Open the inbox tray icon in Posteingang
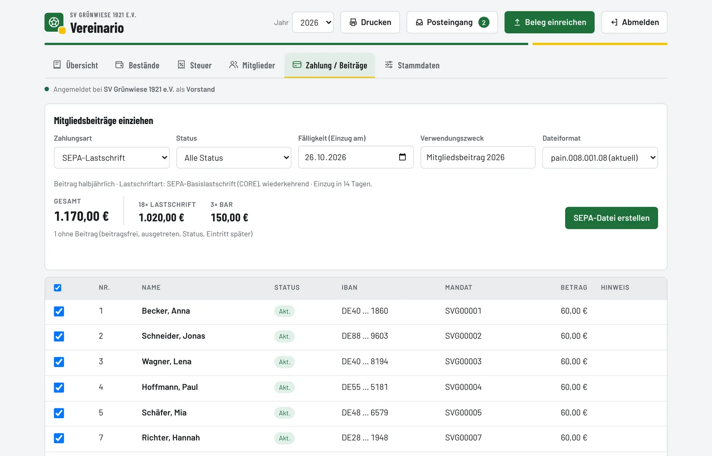The width and height of the screenshot is (712, 456). (419, 22)
